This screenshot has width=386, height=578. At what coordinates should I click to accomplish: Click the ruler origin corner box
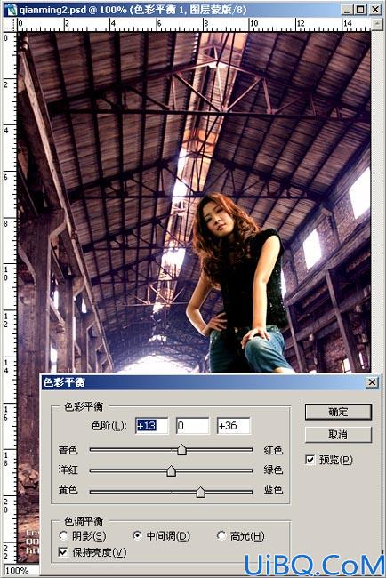tap(10, 25)
